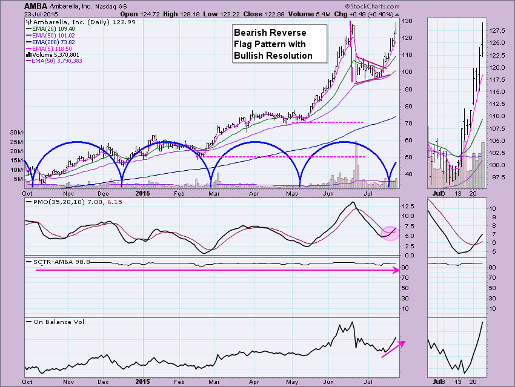Click the EMA(20) 109.40 legend entry
The image size is (515, 387).
pos(50,29)
